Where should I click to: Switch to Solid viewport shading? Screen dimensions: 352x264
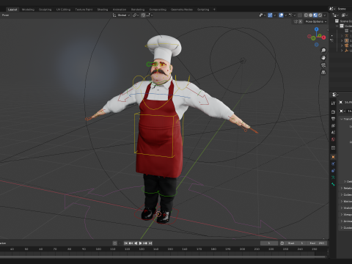click(311, 15)
